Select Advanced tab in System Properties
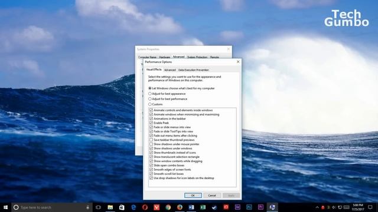This screenshot has height=212, width=378. (x=178, y=57)
